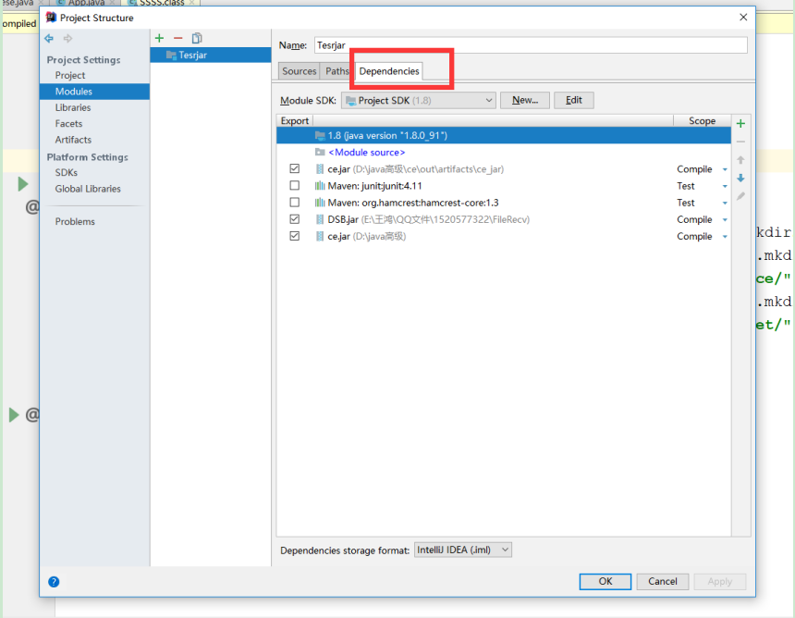Open the Module SDK dropdown
Screen dimensions: 795x618
point(419,101)
